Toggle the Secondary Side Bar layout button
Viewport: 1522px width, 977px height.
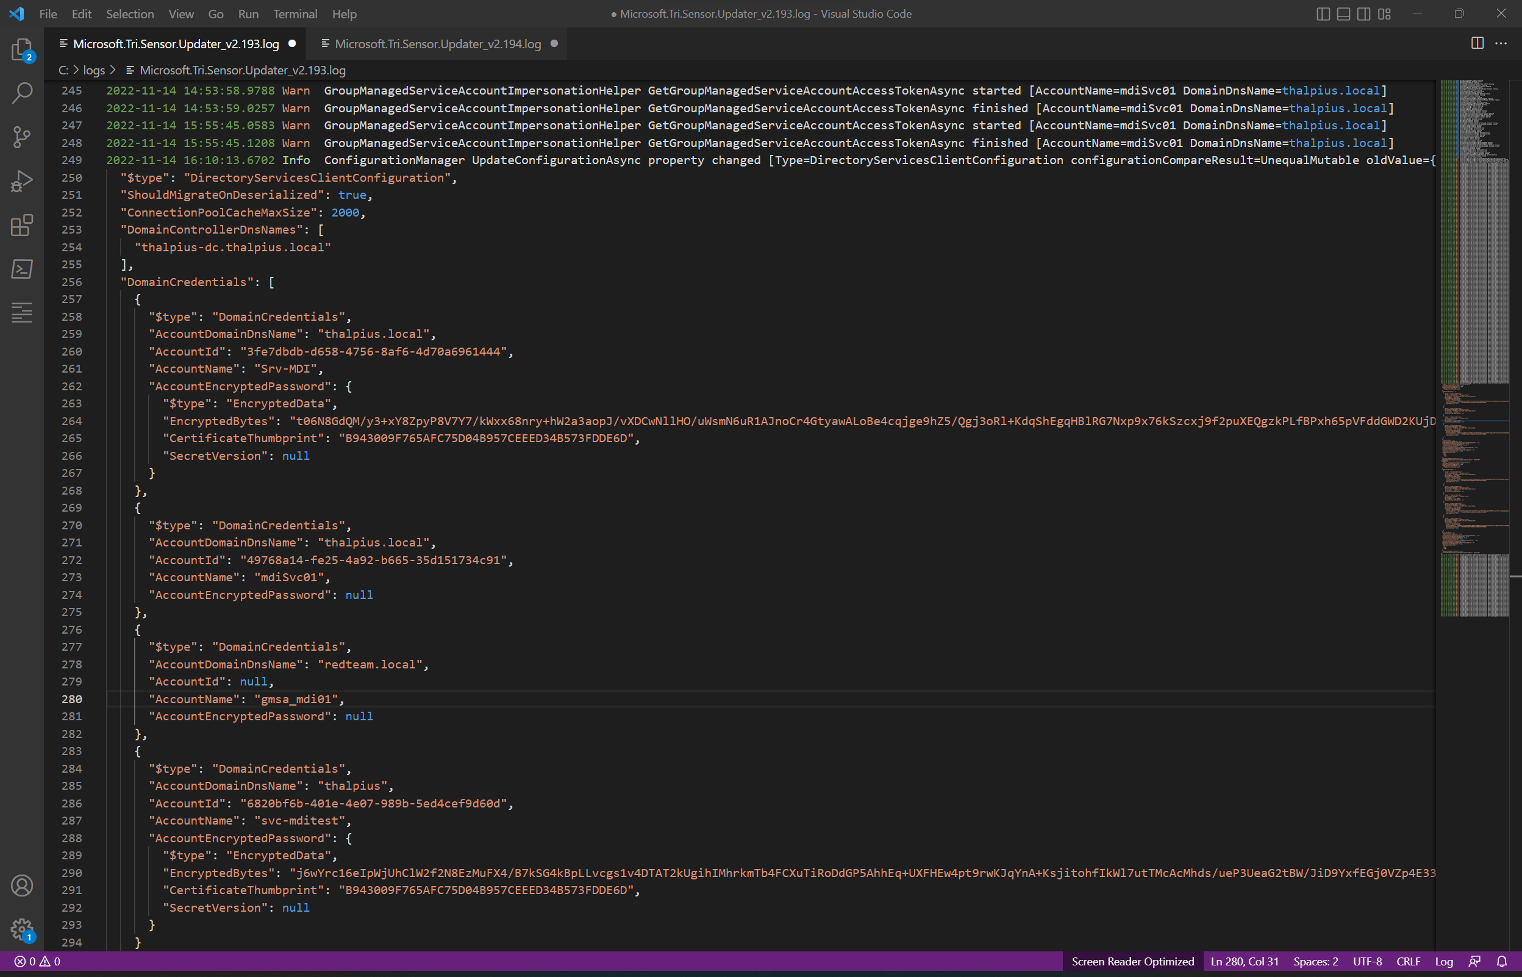(1363, 14)
